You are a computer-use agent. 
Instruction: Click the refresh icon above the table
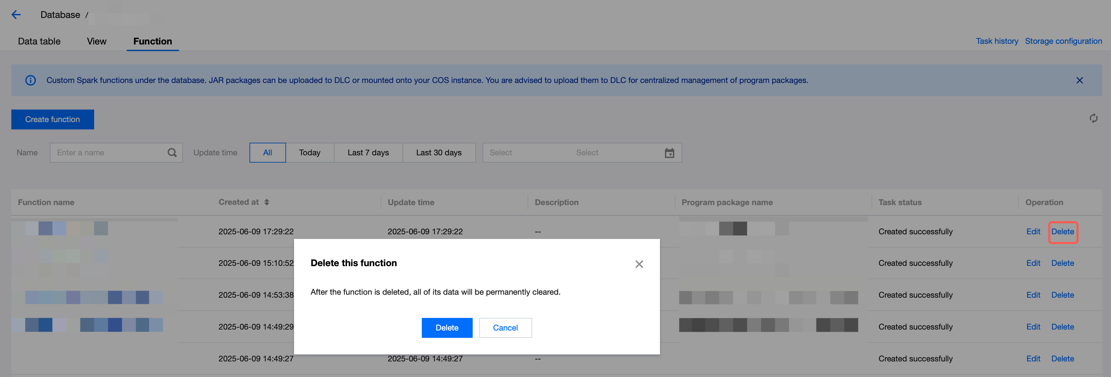click(x=1093, y=118)
